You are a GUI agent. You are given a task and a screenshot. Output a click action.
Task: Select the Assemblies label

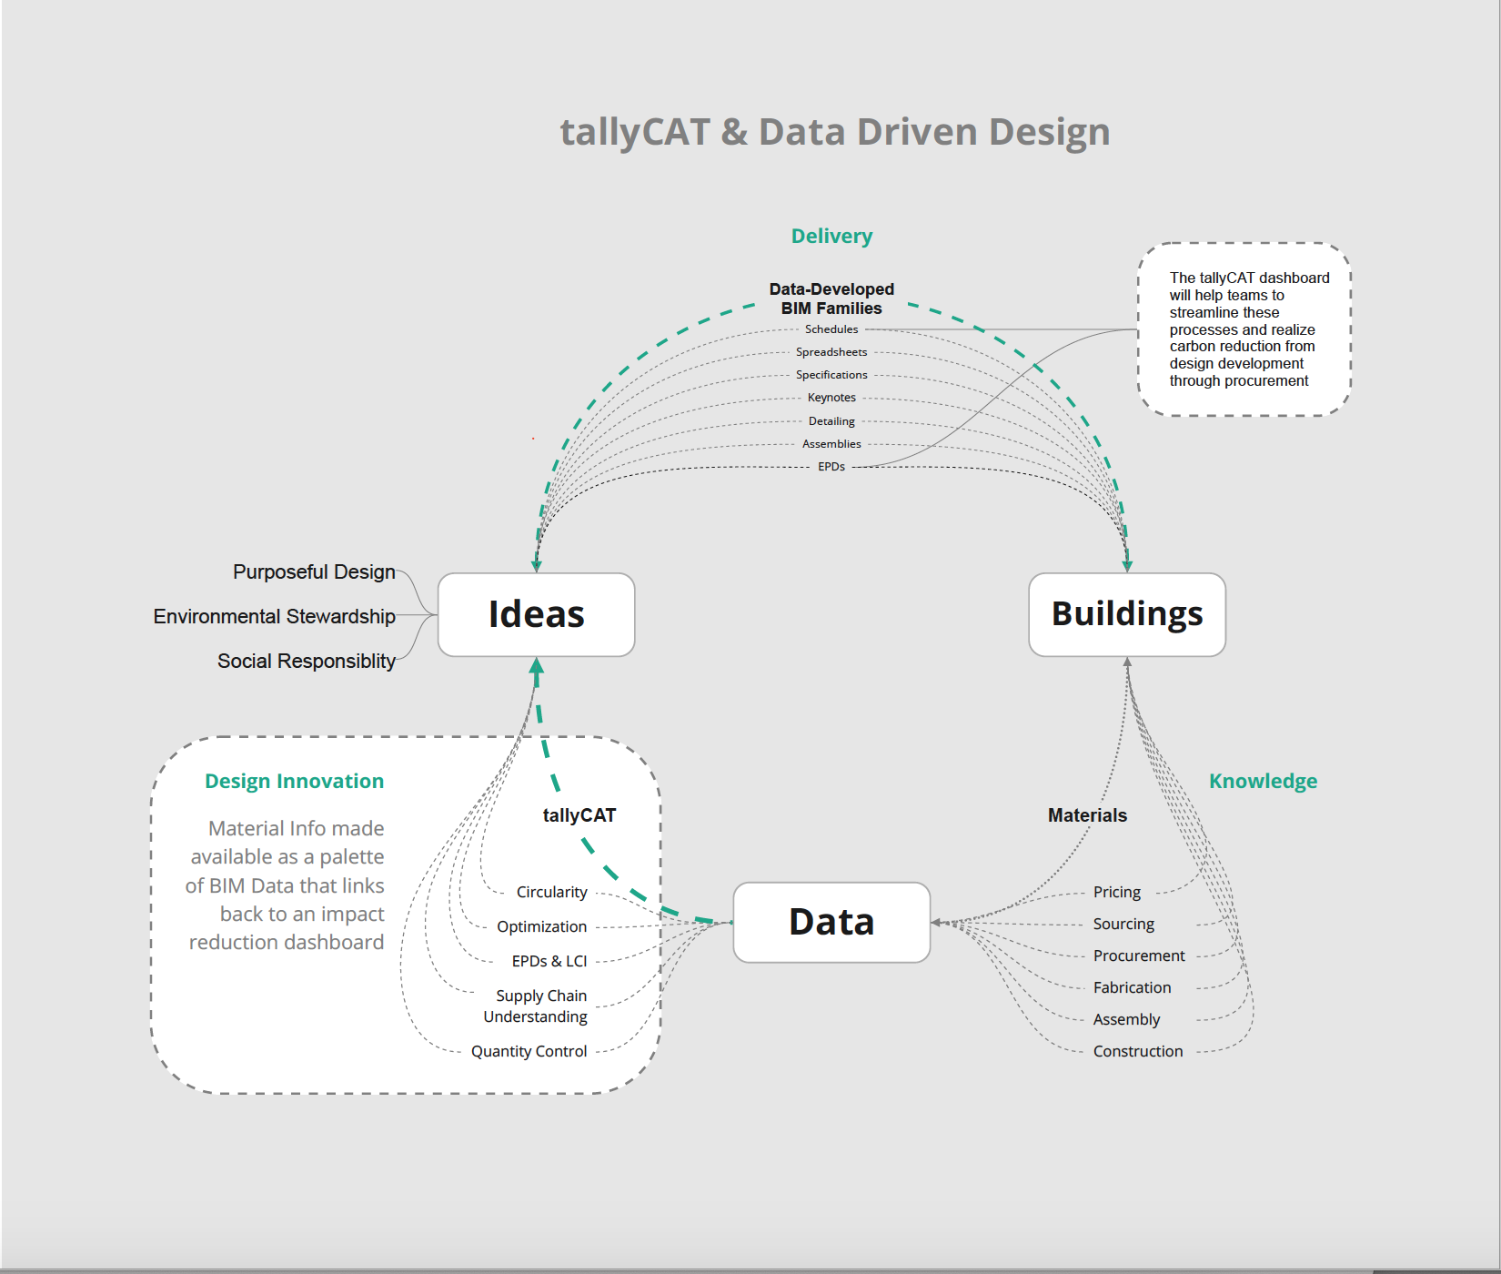(831, 444)
